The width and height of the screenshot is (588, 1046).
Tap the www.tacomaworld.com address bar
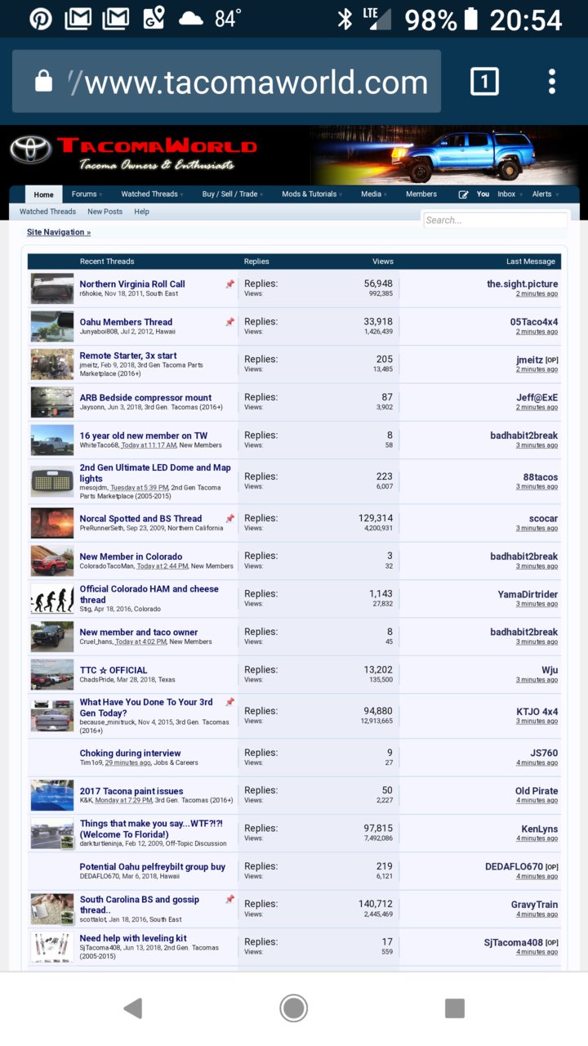pos(227,82)
